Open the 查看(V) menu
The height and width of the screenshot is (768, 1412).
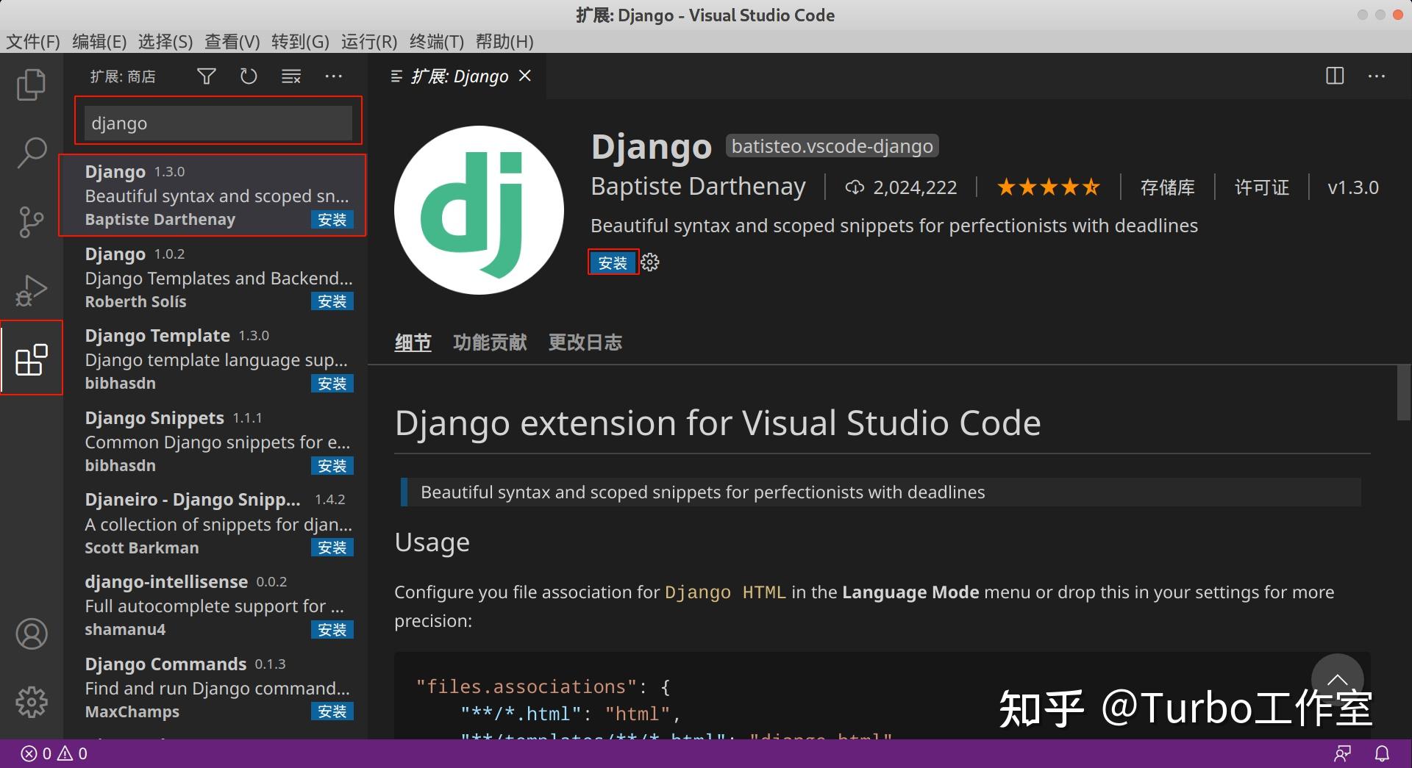[x=231, y=42]
